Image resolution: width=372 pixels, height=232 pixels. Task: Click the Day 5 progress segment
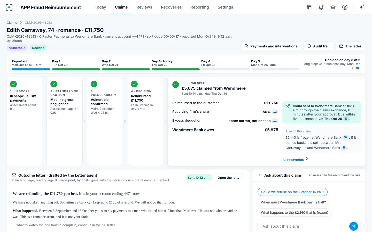pos(275,69)
